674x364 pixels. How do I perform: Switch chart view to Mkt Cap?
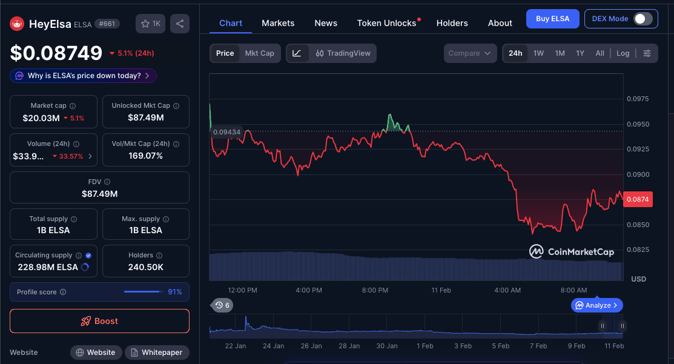click(x=259, y=53)
